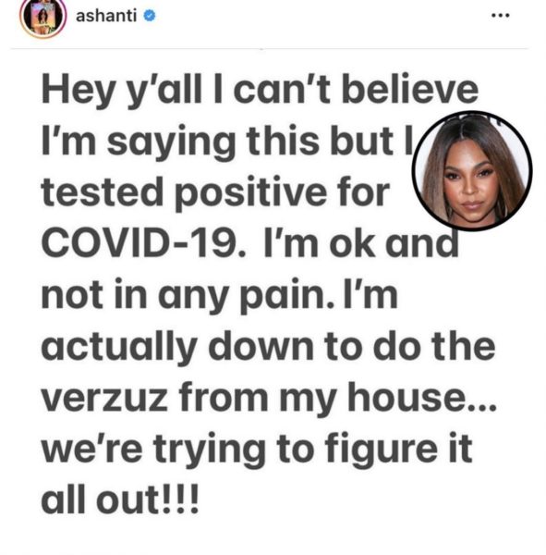Viewport: 546px width, 555px height.
Task: Open the three-dot more options menu
Action: click(501, 15)
